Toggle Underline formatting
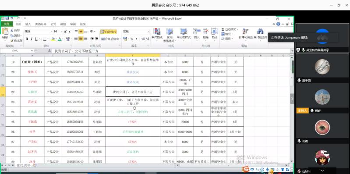 (36, 39)
